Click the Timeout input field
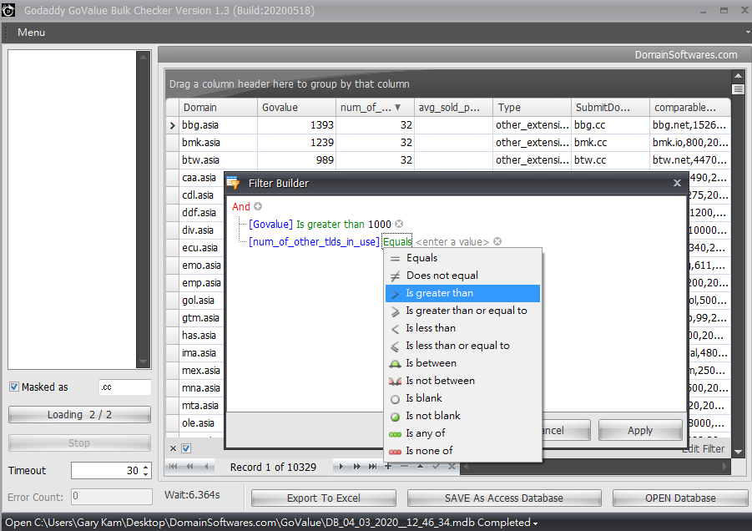This screenshot has height=531, width=752. point(106,471)
